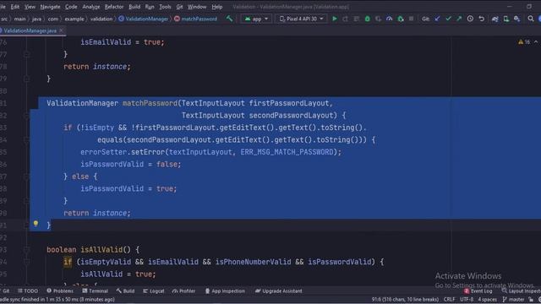Open the Run menu
The image size is (541, 304).
(x=150, y=7)
